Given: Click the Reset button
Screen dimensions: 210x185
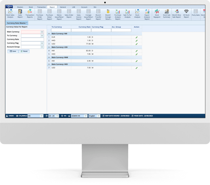Looking at the screenshot, I should (x=24, y=51).
